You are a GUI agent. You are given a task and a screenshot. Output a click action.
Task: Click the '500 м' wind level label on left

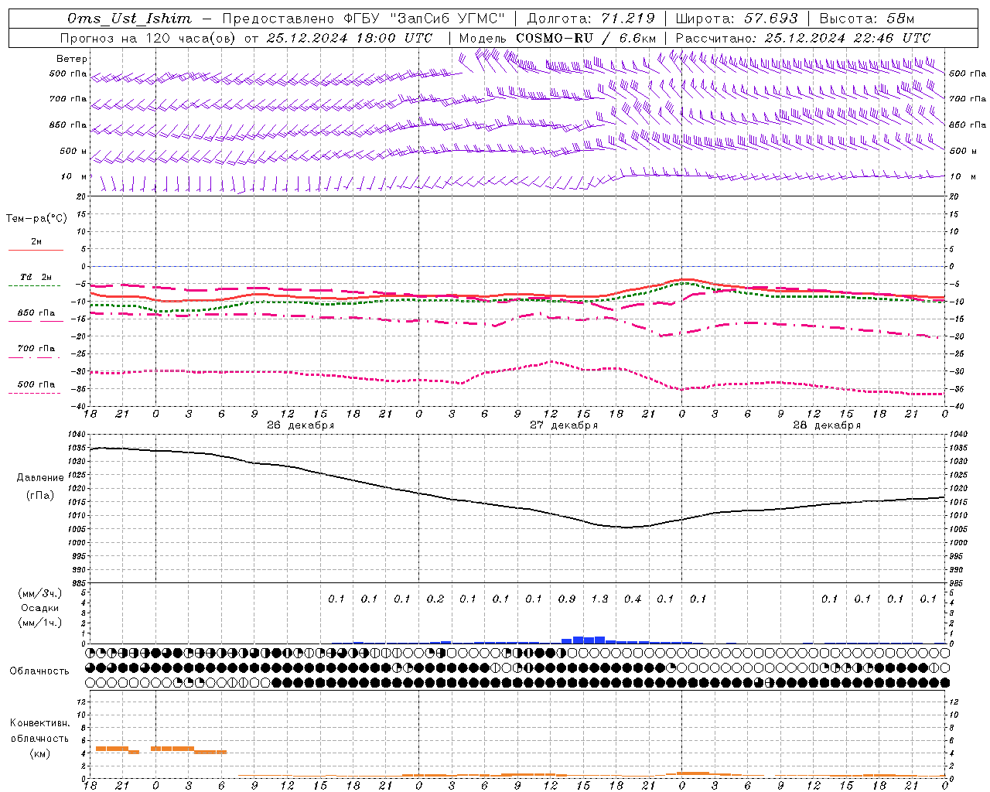click(74, 151)
